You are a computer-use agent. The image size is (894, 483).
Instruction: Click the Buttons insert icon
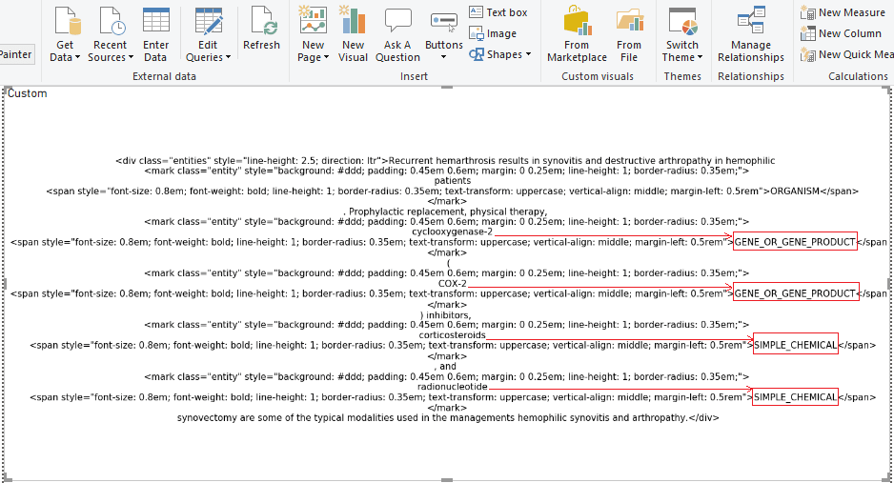click(x=443, y=22)
